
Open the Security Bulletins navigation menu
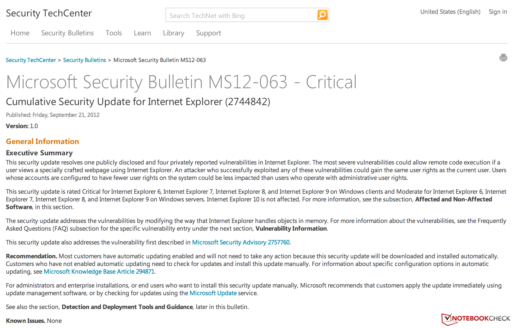click(x=67, y=33)
